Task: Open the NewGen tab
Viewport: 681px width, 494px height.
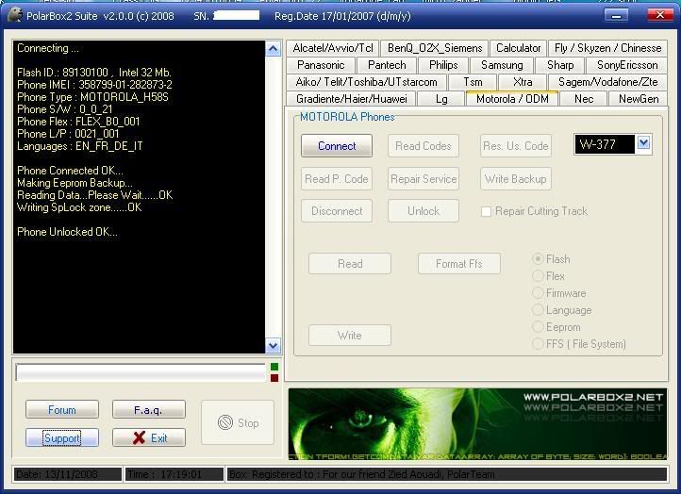Action: point(639,99)
